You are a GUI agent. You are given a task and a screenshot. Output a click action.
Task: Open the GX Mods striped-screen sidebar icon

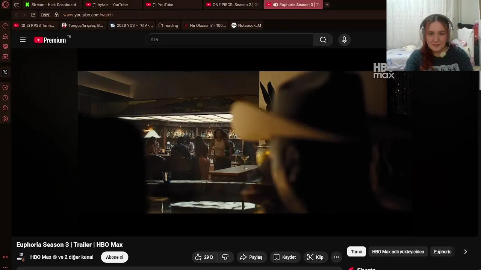(5, 46)
